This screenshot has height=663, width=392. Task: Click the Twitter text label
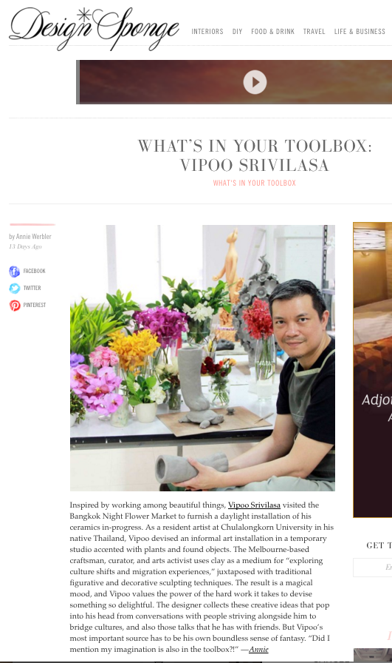[32, 288]
